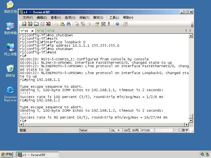Click the 我的文档 desktop icon
Screen dimensions: 211x158
click(x=10, y=7)
